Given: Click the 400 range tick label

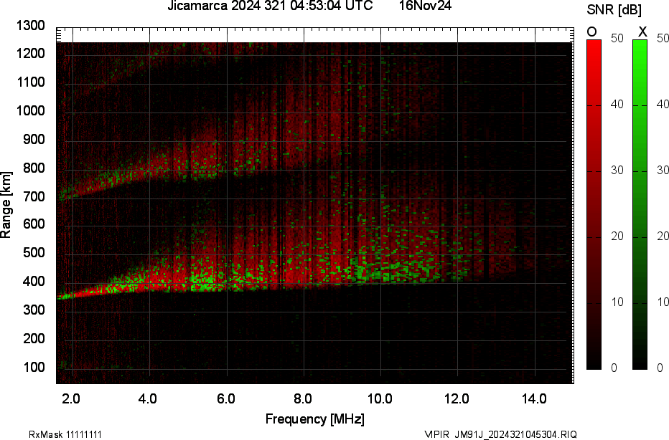Looking at the screenshot, I should [x=34, y=282].
